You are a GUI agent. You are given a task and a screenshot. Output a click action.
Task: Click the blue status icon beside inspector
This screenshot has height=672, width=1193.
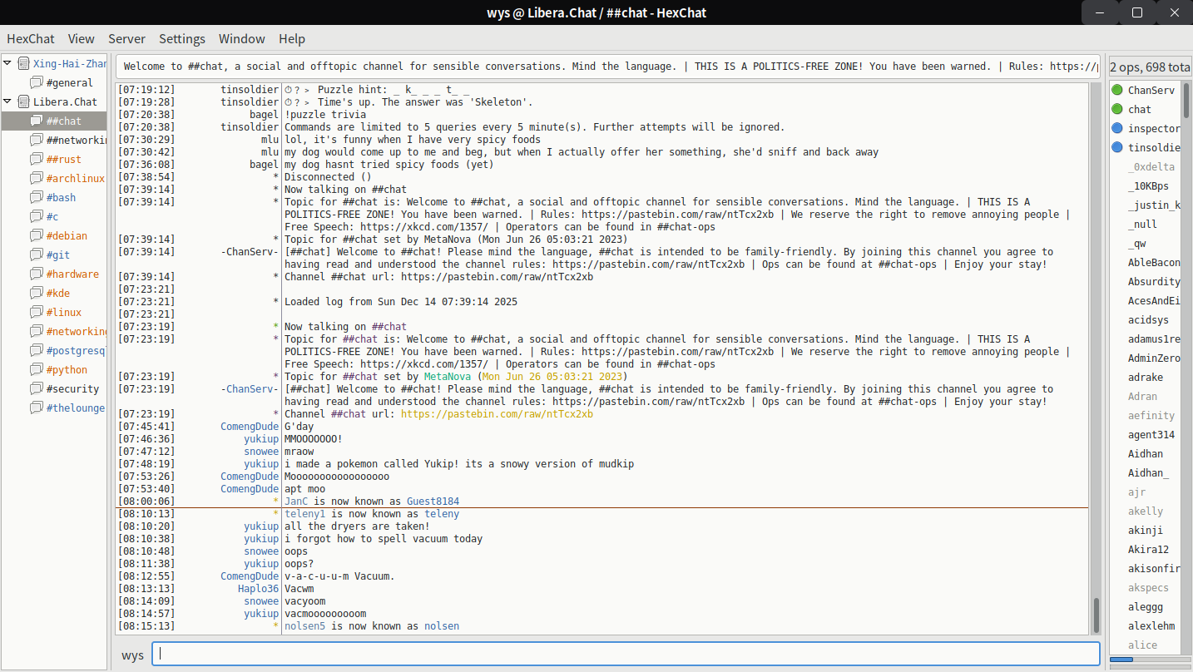coord(1117,128)
